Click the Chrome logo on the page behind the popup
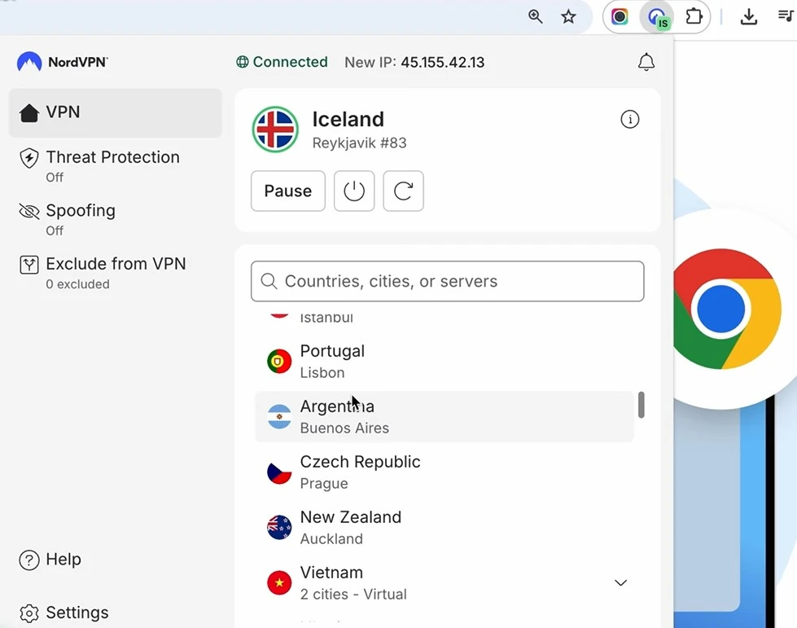The width and height of the screenshot is (797, 628). (x=727, y=309)
